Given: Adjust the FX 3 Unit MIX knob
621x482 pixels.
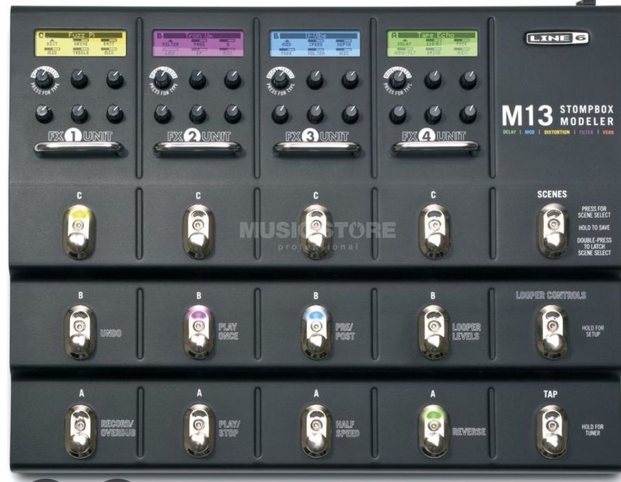Looking at the screenshot, I should click(351, 114).
